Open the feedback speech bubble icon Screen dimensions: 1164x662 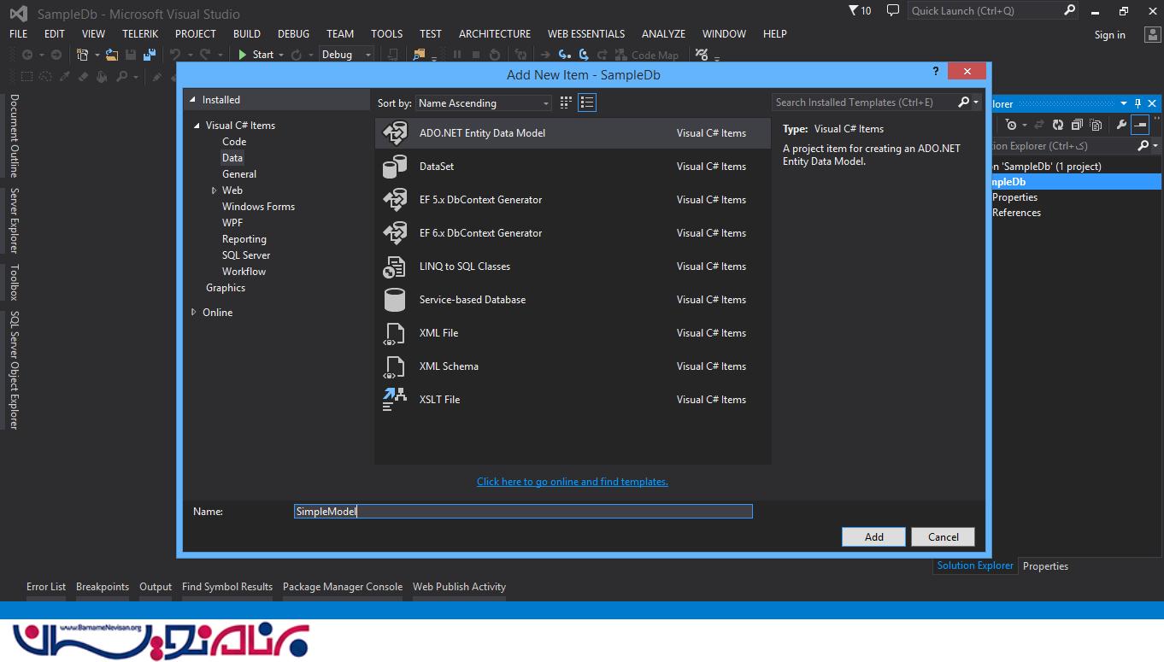pyautogui.click(x=893, y=11)
